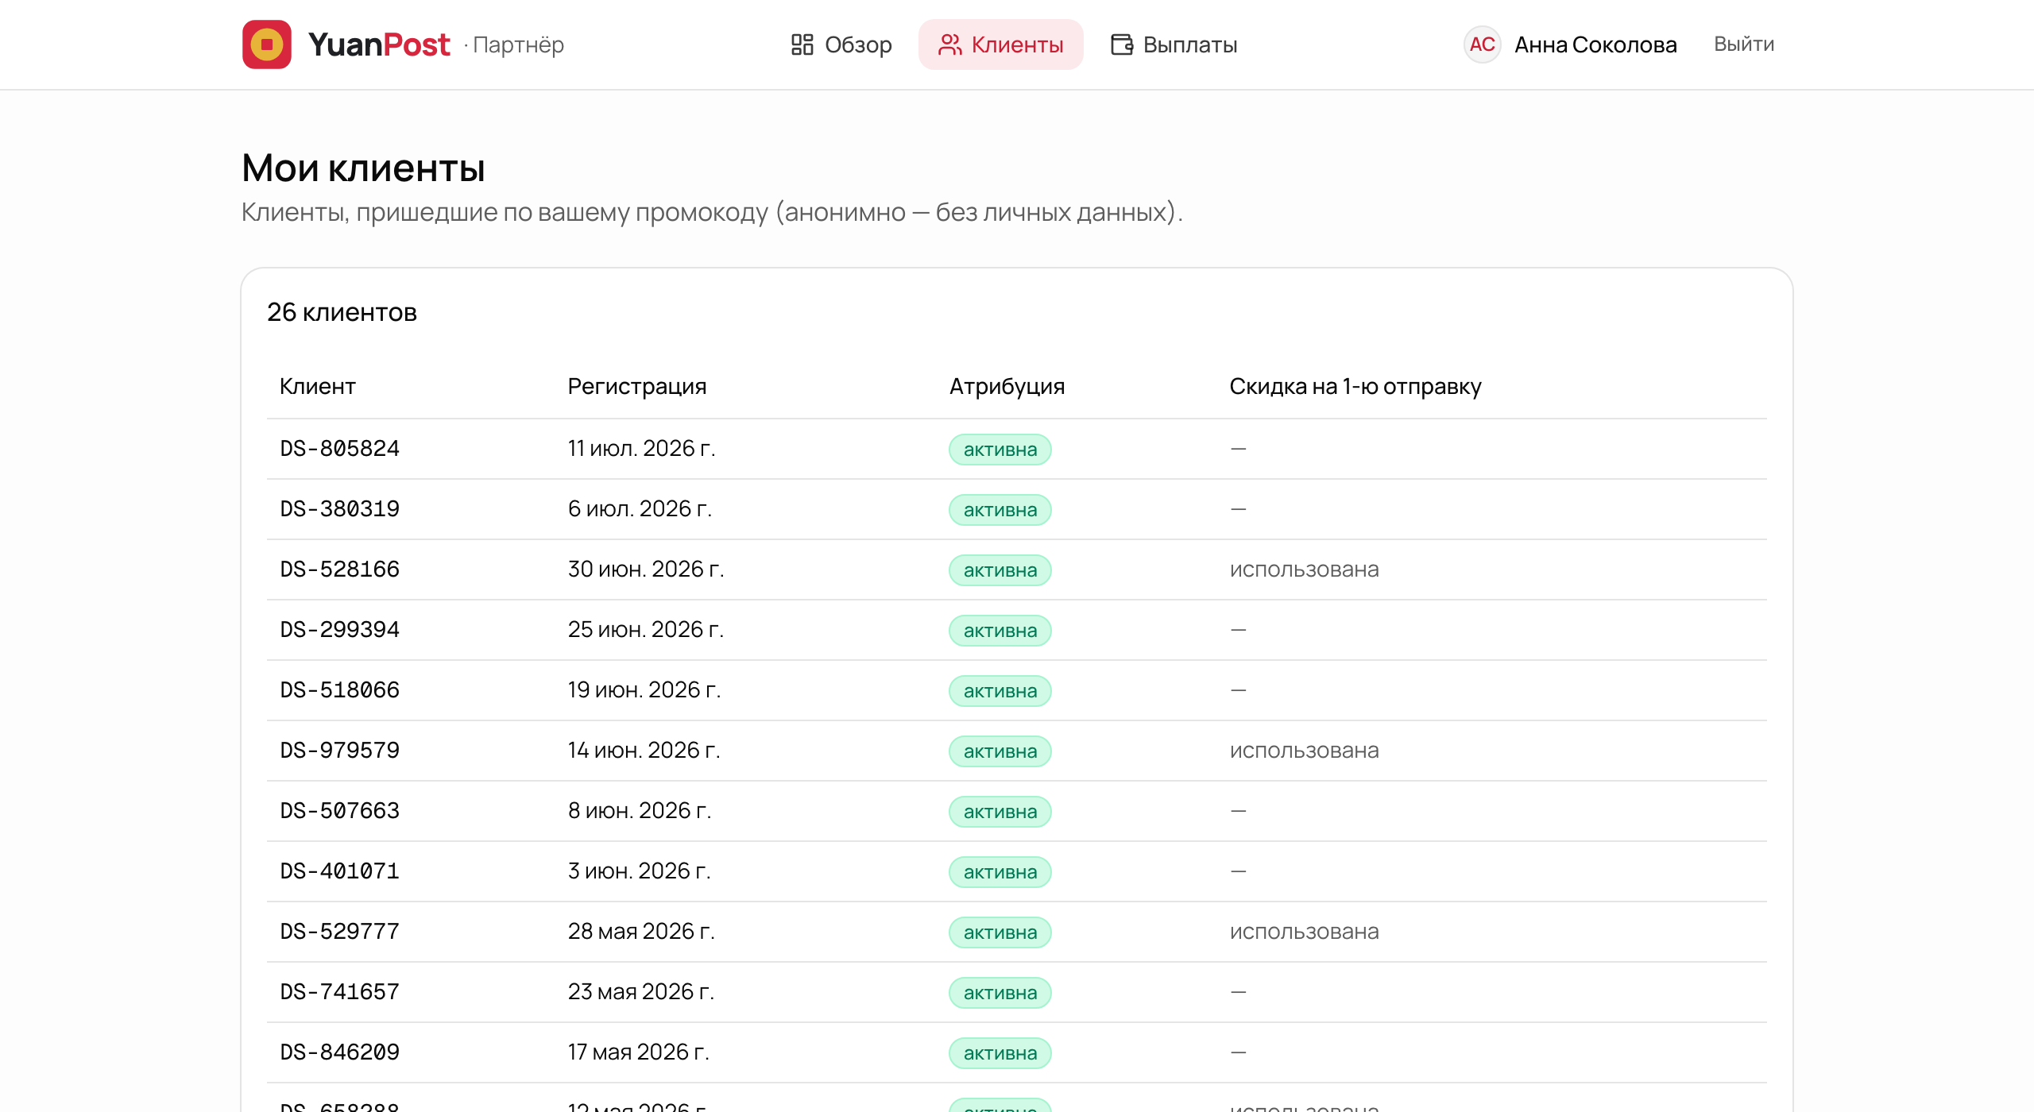
Task: Click the Клиент column header
Action: click(x=318, y=387)
